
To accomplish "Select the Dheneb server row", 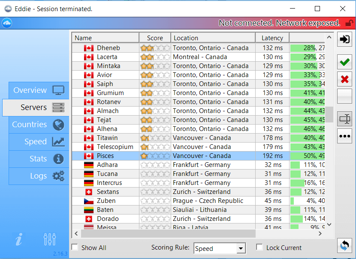I will point(199,48).
